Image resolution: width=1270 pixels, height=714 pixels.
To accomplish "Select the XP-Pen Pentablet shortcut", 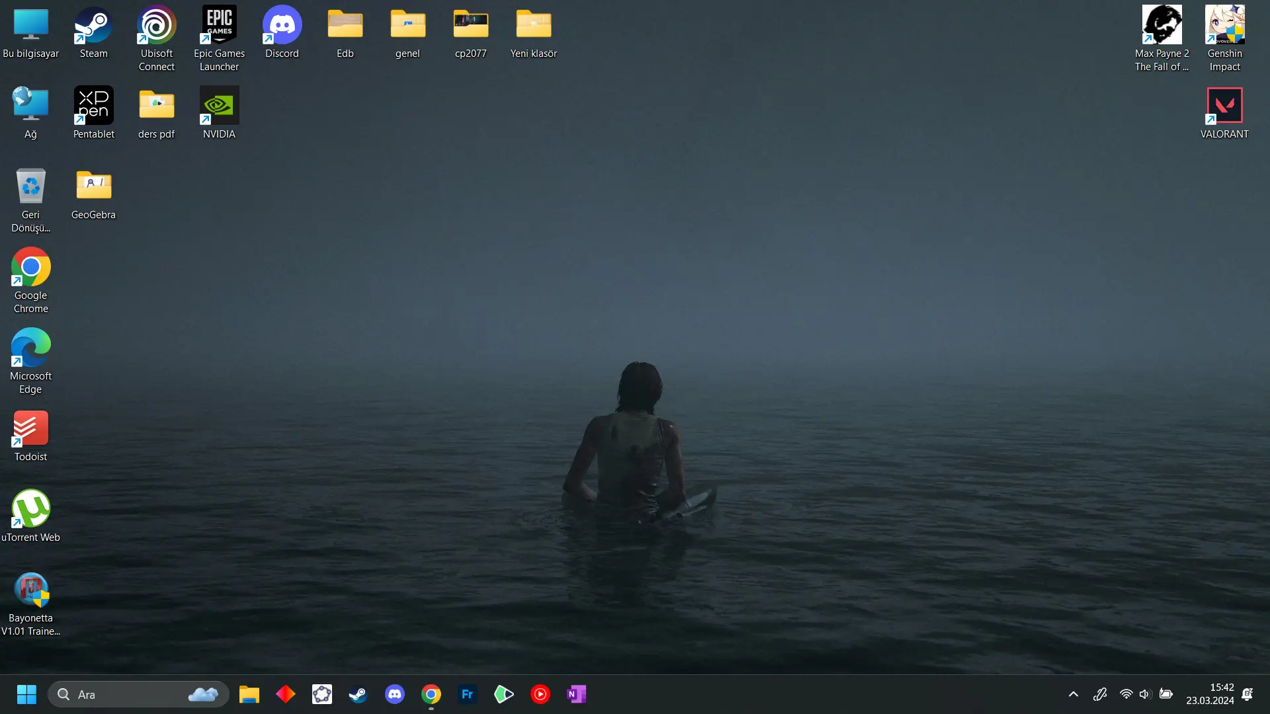I will pos(94,113).
